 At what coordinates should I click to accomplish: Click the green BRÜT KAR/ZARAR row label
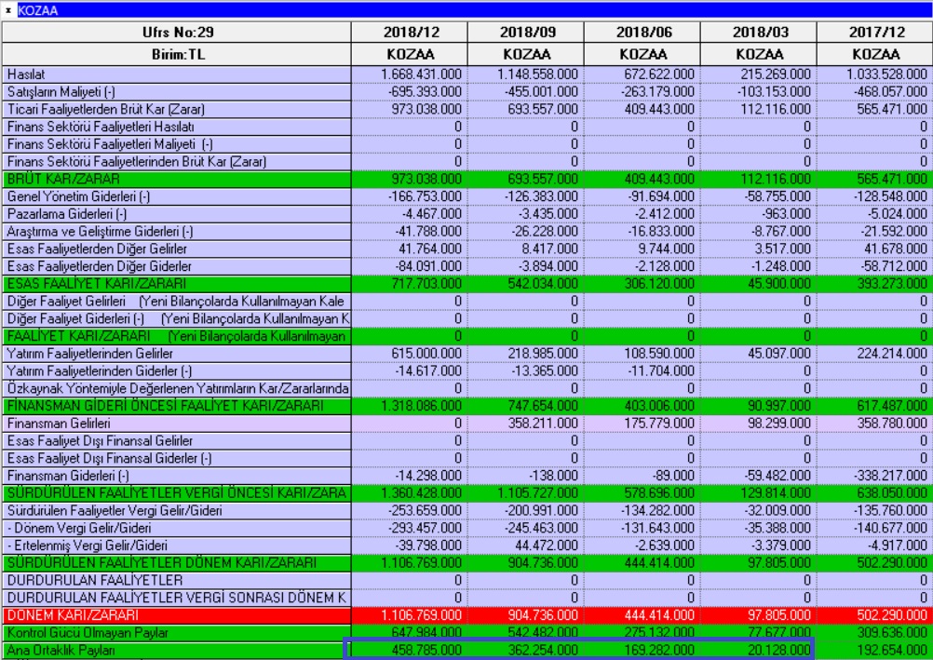pyautogui.click(x=177, y=179)
